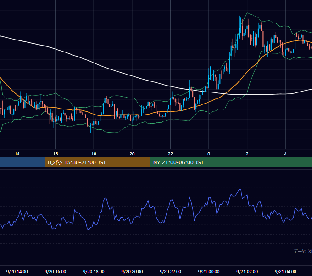Click the 9/20 22:00 time label
Screen dimensions: 312x276
170,271
